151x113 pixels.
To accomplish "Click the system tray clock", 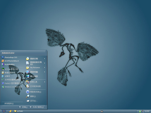I will [x=147, y=111].
